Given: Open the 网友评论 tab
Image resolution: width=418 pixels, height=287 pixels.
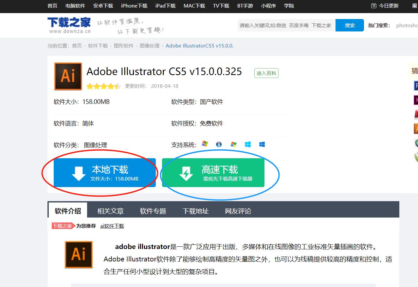Looking at the screenshot, I should click(x=238, y=211).
